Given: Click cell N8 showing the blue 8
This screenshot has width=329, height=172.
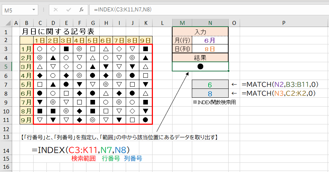Looking at the screenshot, I should point(210,93).
